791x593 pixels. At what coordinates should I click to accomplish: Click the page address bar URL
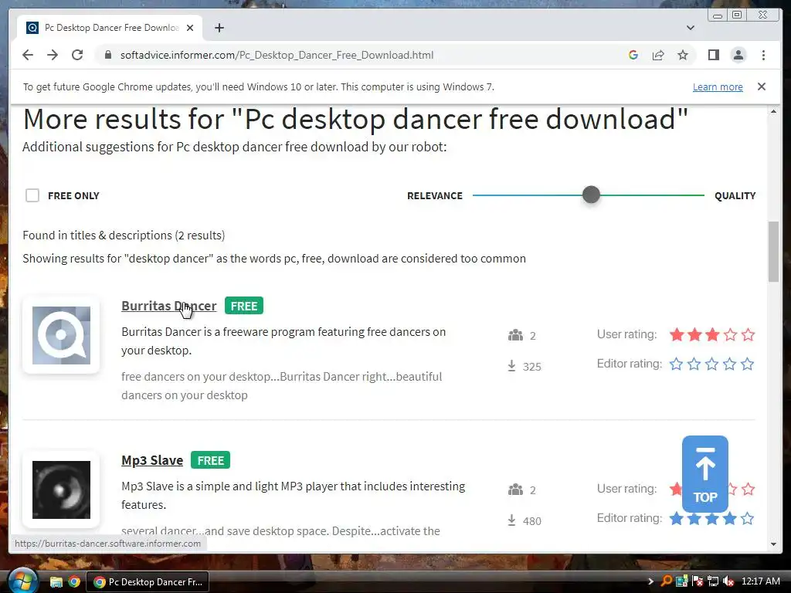click(277, 55)
